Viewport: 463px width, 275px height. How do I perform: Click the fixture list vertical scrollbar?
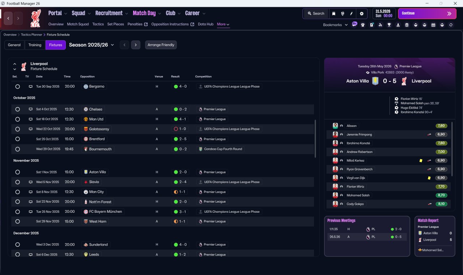click(x=315, y=139)
